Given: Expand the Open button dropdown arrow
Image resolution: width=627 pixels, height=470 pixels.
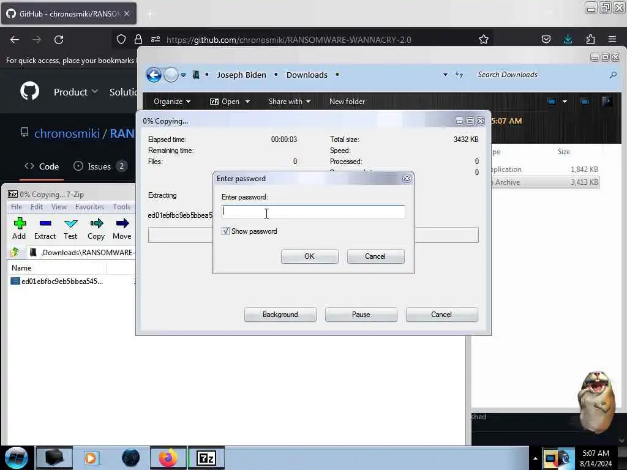Looking at the screenshot, I should tap(248, 102).
